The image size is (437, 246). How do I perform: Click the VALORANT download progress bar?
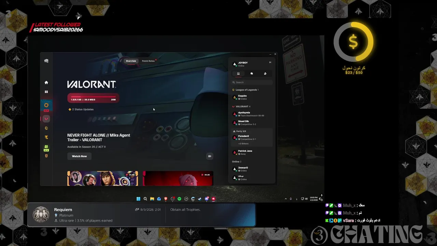93,98
